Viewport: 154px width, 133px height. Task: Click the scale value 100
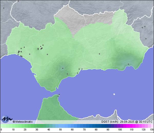click(120, 130)
